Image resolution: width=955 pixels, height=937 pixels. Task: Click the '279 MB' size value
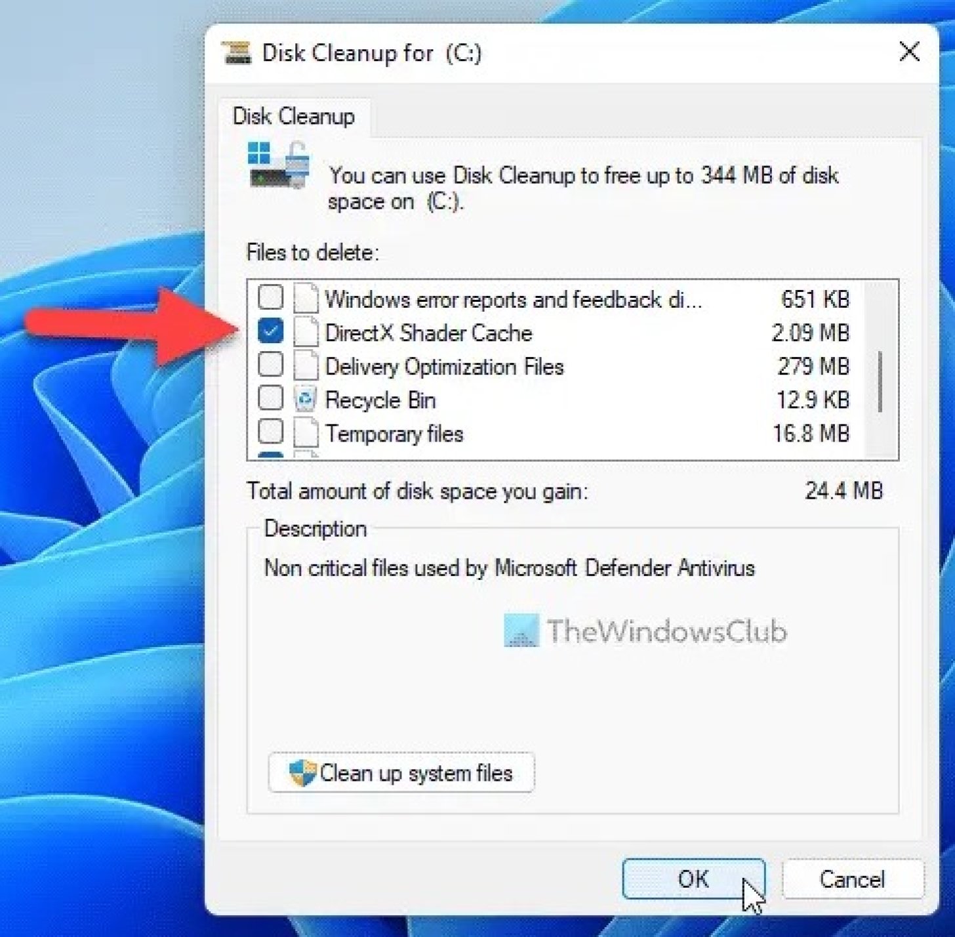coord(813,366)
